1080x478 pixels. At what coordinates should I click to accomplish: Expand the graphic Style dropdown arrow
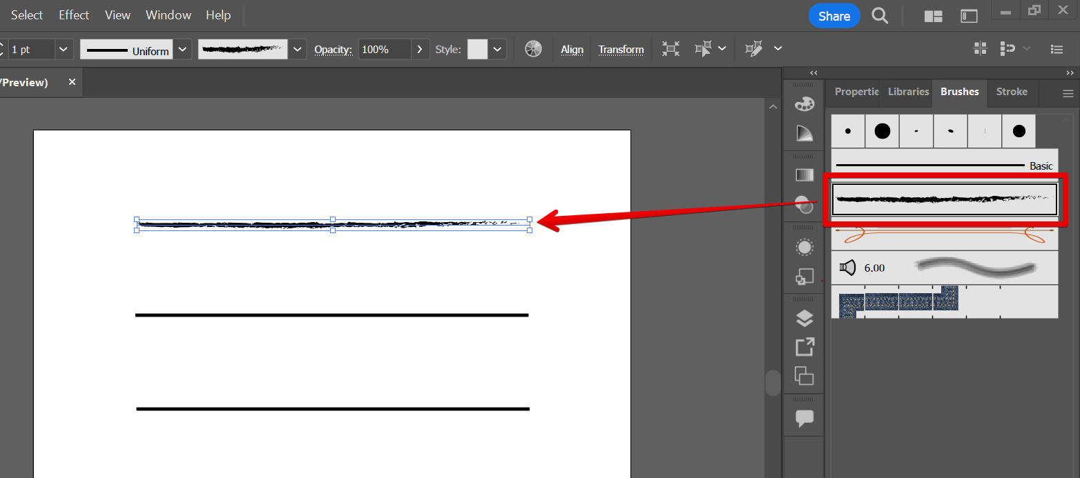tap(498, 49)
